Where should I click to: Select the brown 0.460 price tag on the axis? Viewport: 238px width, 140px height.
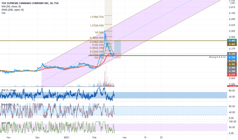[x=232, y=44]
